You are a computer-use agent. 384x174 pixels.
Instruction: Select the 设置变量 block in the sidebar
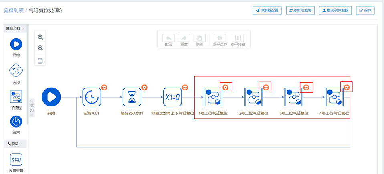(16, 160)
